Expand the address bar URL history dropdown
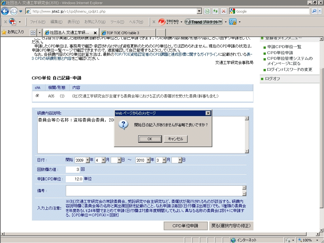This screenshot has height=243, width=324. point(199,11)
